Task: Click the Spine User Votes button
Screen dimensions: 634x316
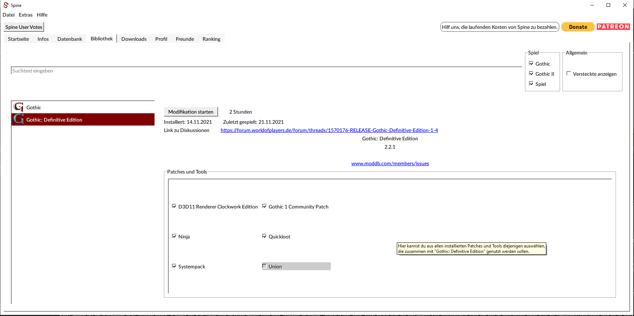Action: point(24,27)
